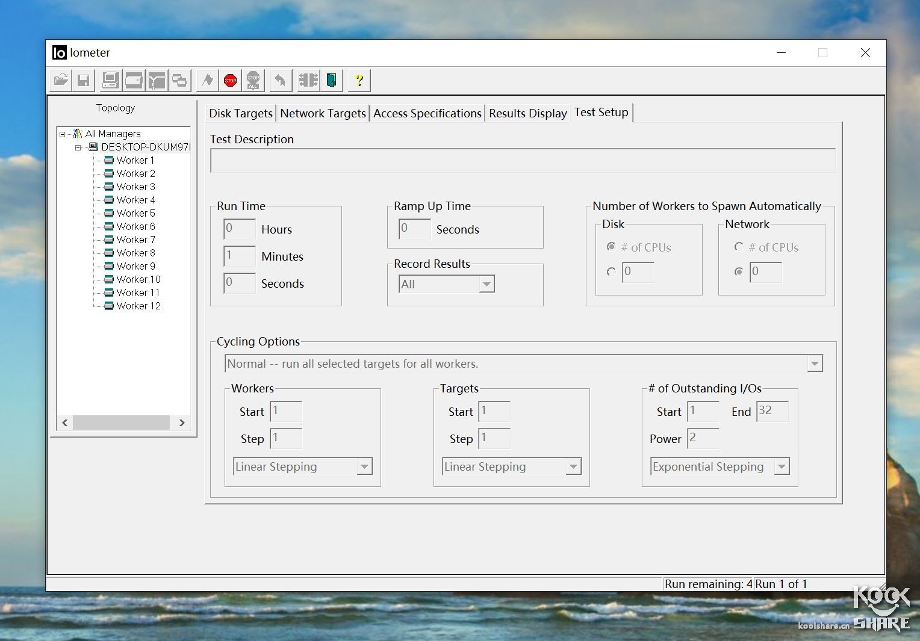Click the Reset Workers undo arrow icon

tap(280, 81)
